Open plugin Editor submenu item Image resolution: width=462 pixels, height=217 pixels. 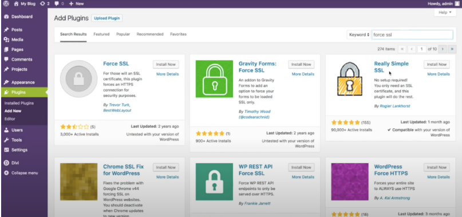click(x=10, y=119)
